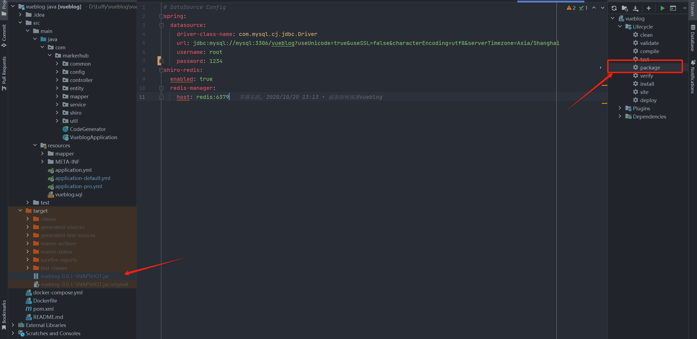Show more Maven toolbar actions chevron
Viewport: 697px width, 339px height.
click(685, 8)
